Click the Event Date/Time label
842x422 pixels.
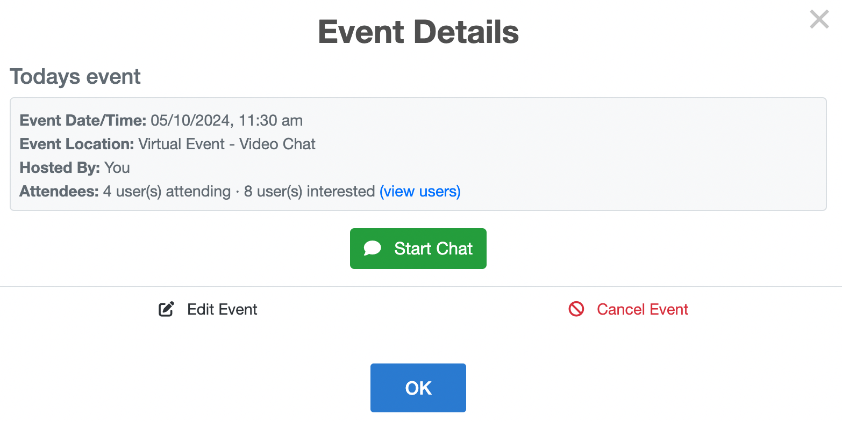pos(83,120)
